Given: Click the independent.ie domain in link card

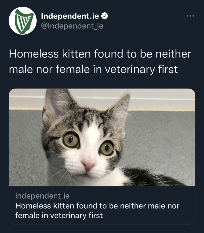Looking at the screenshot, I should click(x=42, y=195).
